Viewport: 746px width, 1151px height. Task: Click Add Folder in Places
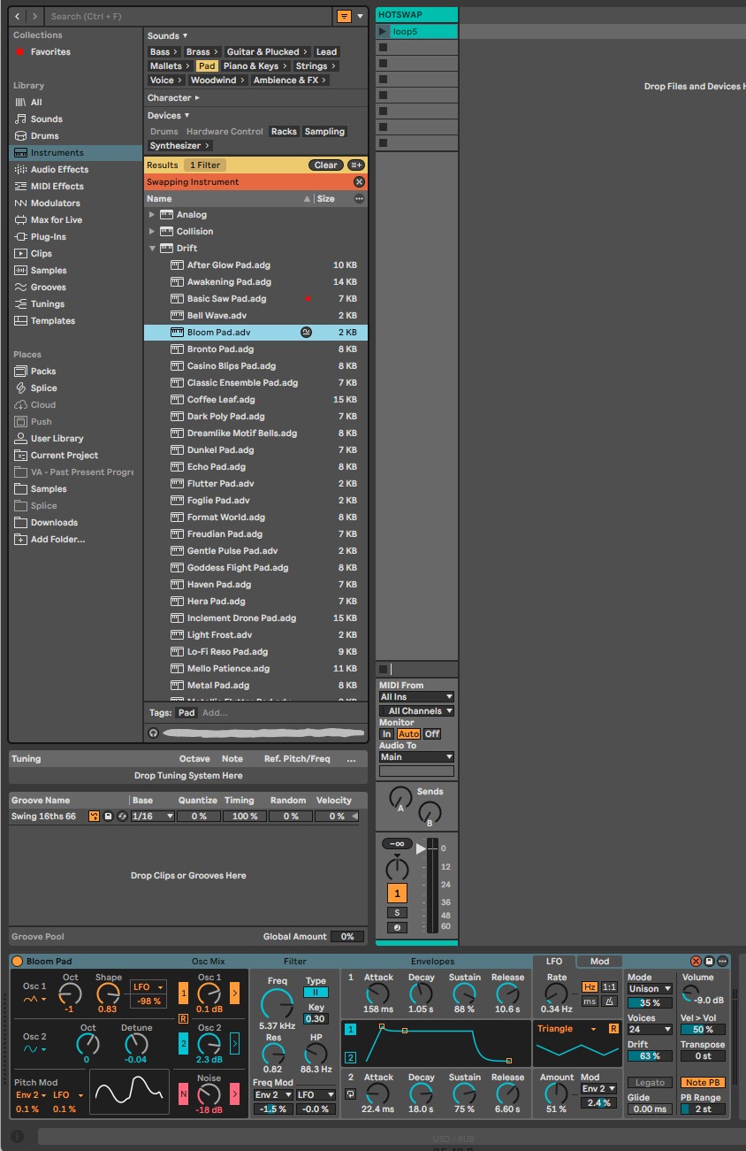point(57,539)
